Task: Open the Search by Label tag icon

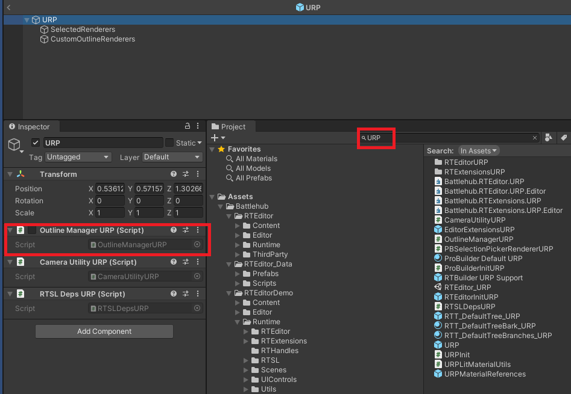Action: tap(563, 137)
